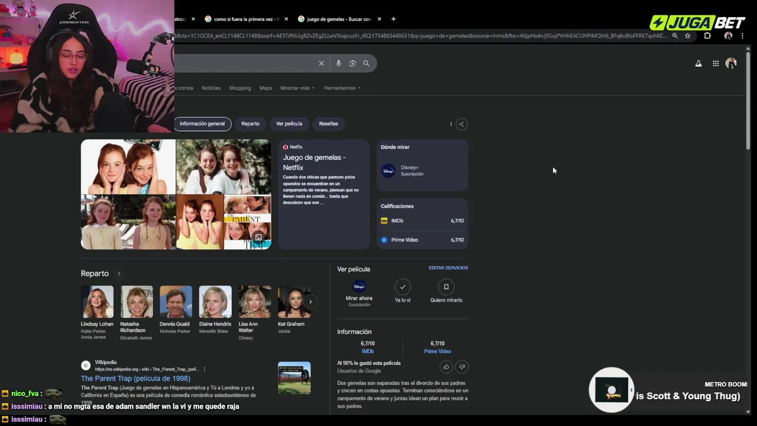Select the 'Reseñas' chip
The width and height of the screenshot is (757, 426).
(x=328, y=124)
